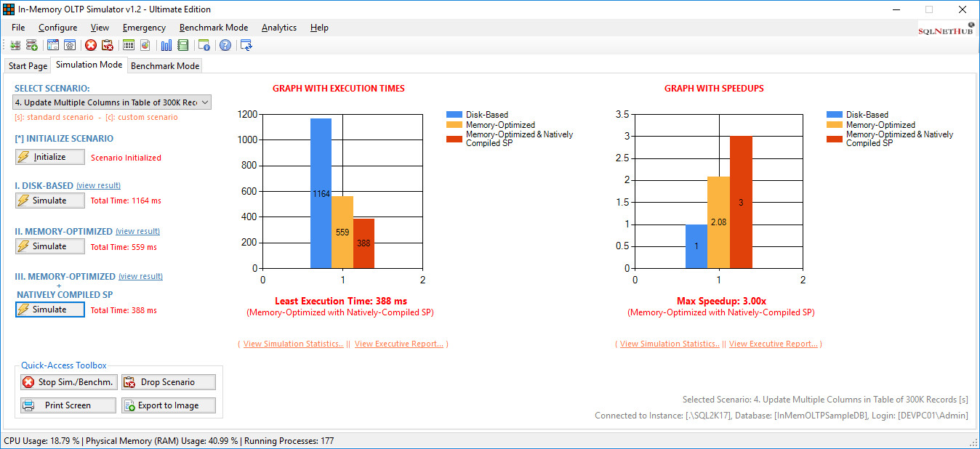Open View Simulation Statistics under execution graph
Viewport: 980px width, 449px height.
click(294, 344)
